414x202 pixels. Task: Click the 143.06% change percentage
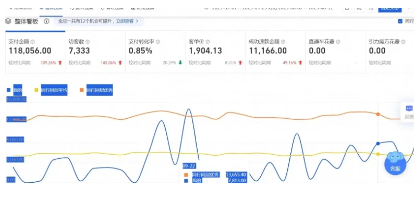pos(108,63)
